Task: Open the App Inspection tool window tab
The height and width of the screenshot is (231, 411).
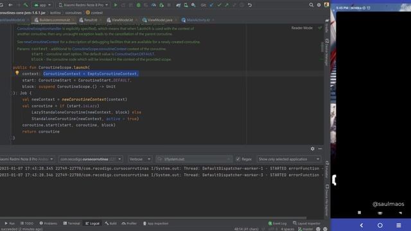Action: click(155, 223)
